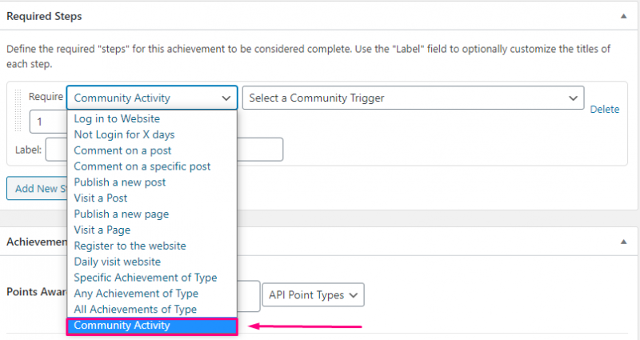Pick Specific Achievement of Type
Screen dimensions: 640x340
point(145,278)
